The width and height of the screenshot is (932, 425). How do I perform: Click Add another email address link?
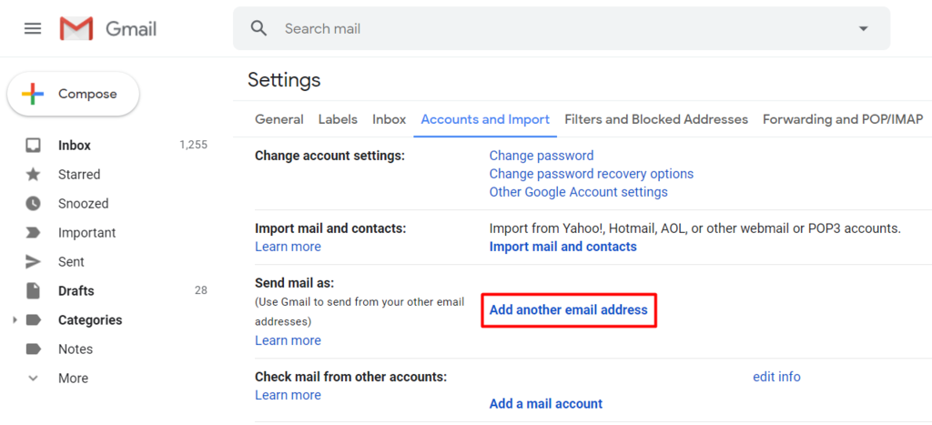click(569, 309)
